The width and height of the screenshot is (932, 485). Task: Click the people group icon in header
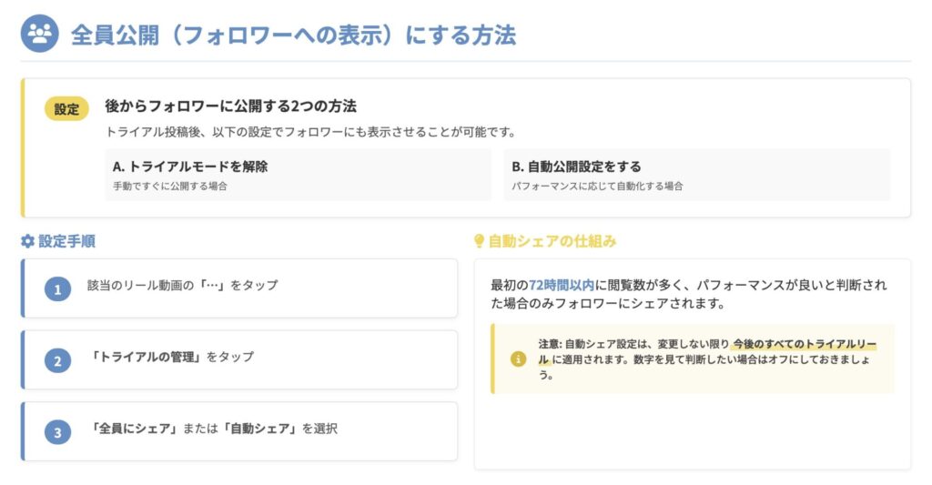(x=39, y=35)
